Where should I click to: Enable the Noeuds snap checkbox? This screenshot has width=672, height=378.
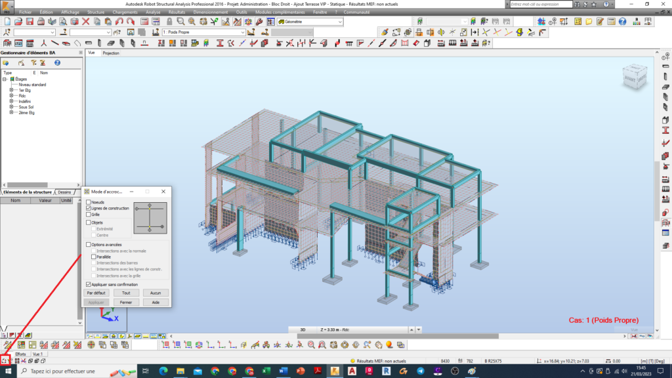coord(88,202)
